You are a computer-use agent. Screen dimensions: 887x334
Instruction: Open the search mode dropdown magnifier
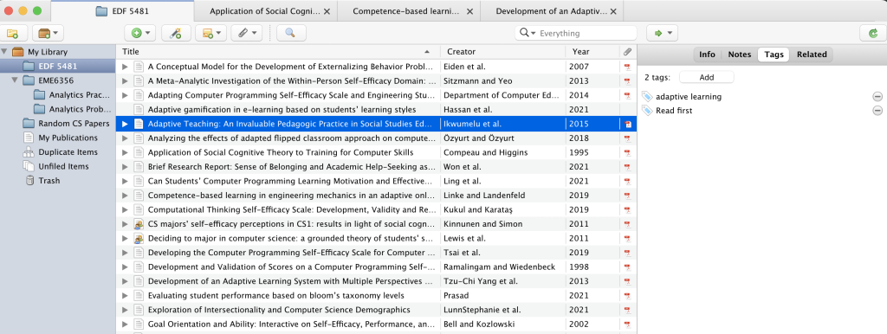click(527, 34)
